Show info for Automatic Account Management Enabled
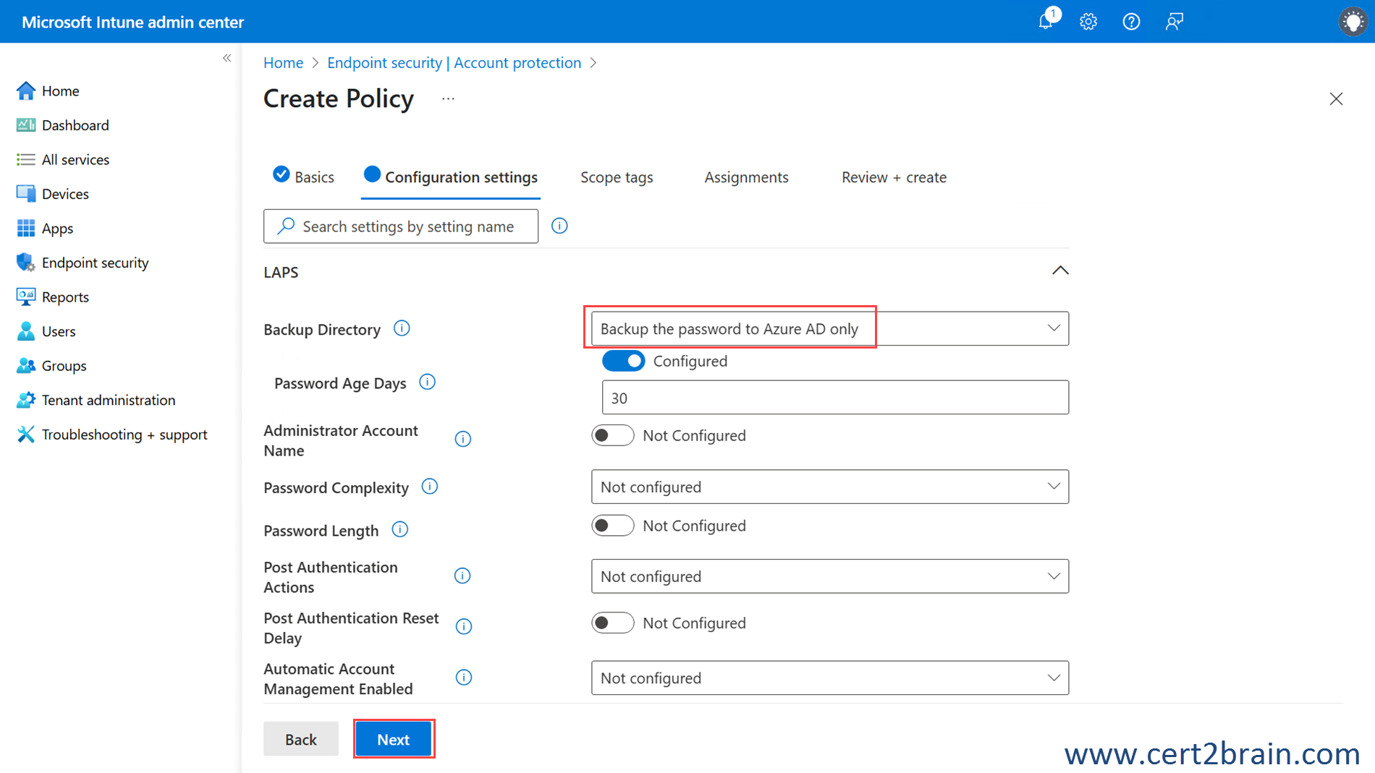Screen dimensions: 1375x773 [464, 677]
